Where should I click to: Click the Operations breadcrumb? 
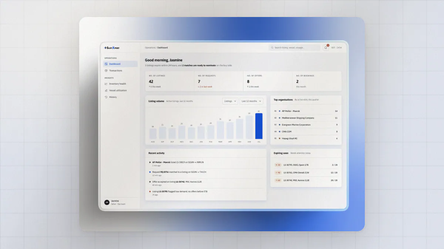(x=150, y=48)
